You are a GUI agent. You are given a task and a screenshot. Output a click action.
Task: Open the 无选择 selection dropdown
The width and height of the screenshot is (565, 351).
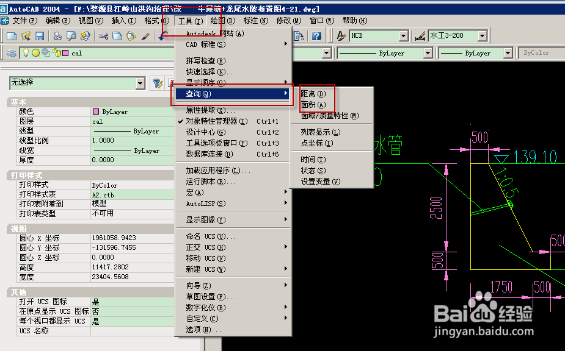[140, 83]
